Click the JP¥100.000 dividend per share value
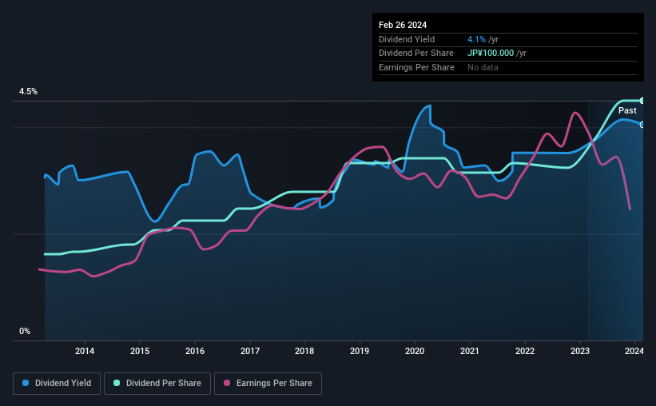 [491, 54]
